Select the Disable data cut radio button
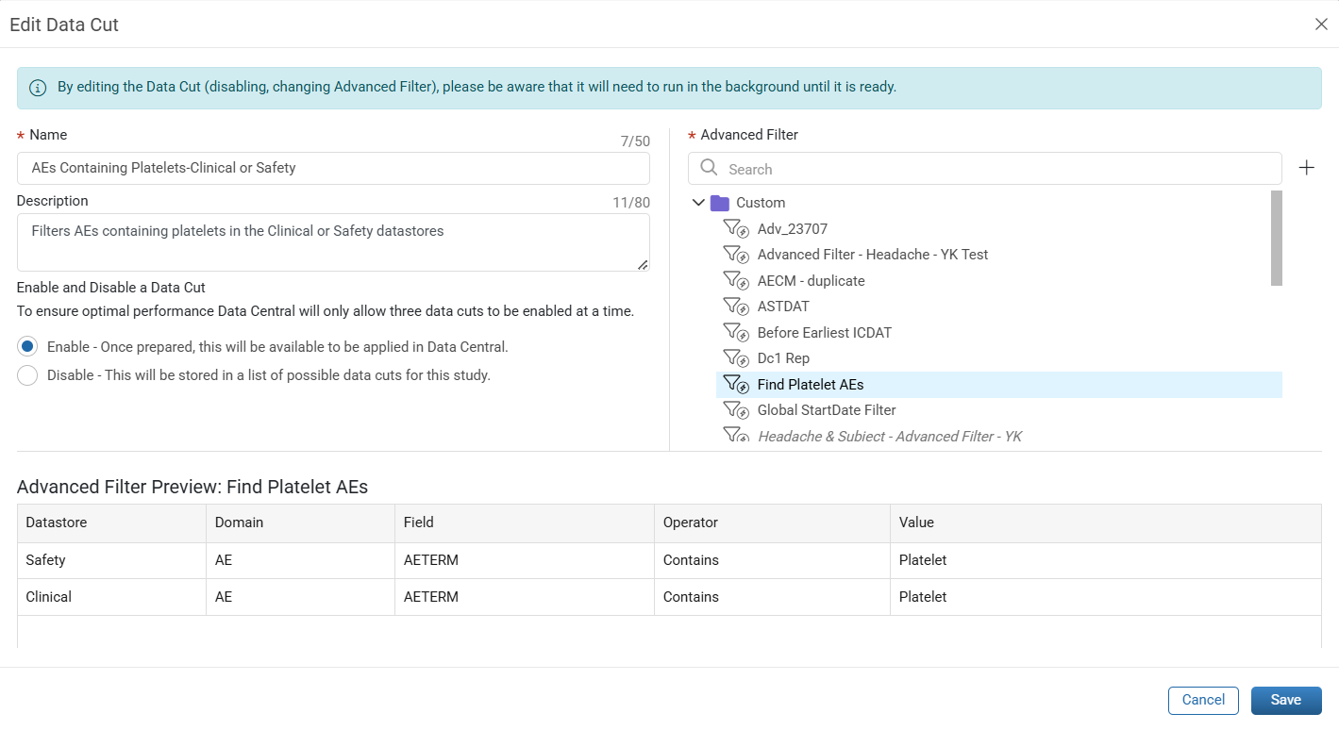 point(27,375)
